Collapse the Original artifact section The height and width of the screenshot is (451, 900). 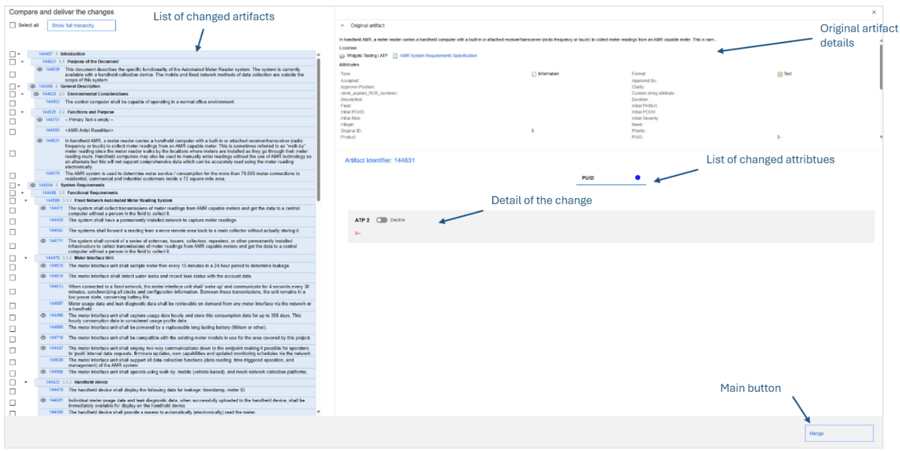click(x=342, y=26)
